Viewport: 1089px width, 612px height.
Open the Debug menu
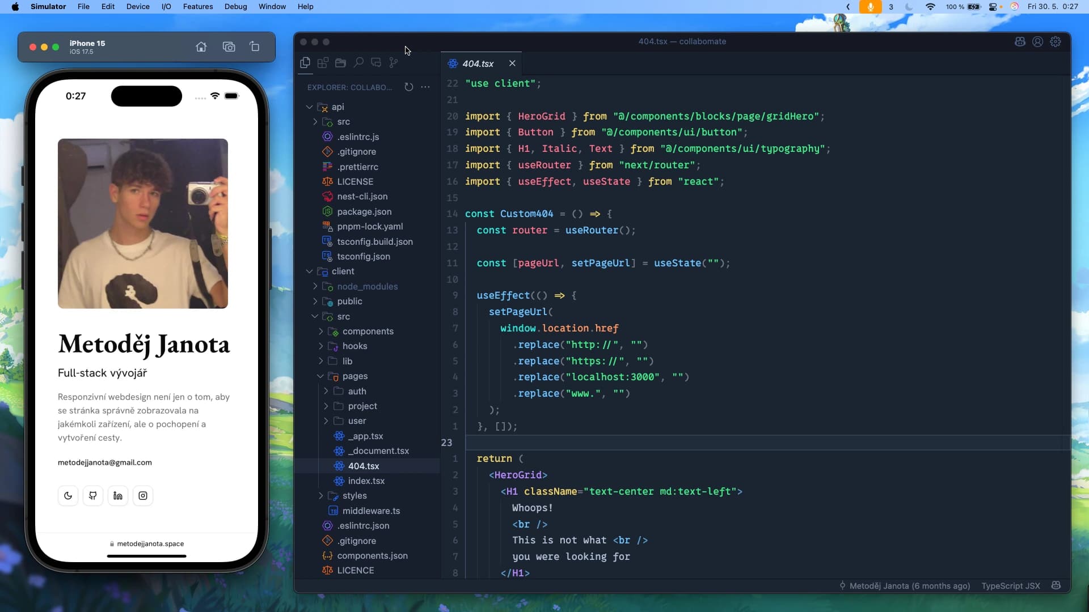point(235,7)
